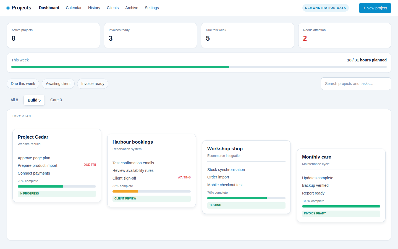
Task: Click the IN PROGRESS status badge
Action: 57,194
